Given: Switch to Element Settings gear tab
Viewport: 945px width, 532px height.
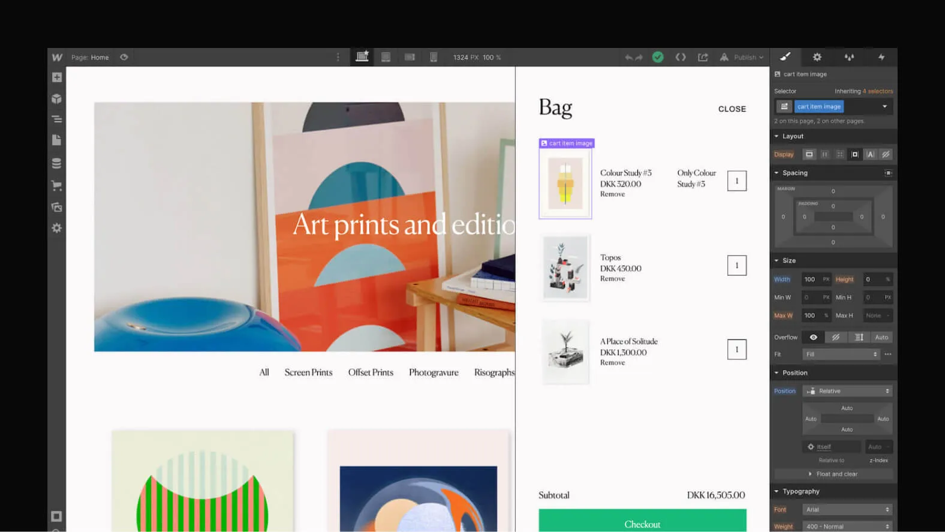Looking at the screenshot, I should pos(817,57).
